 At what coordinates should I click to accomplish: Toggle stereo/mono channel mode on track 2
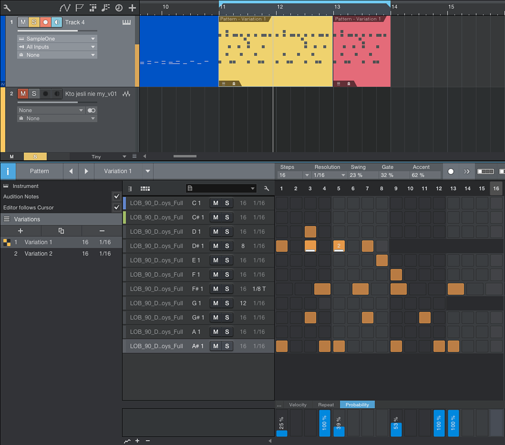tap(92, 110)
